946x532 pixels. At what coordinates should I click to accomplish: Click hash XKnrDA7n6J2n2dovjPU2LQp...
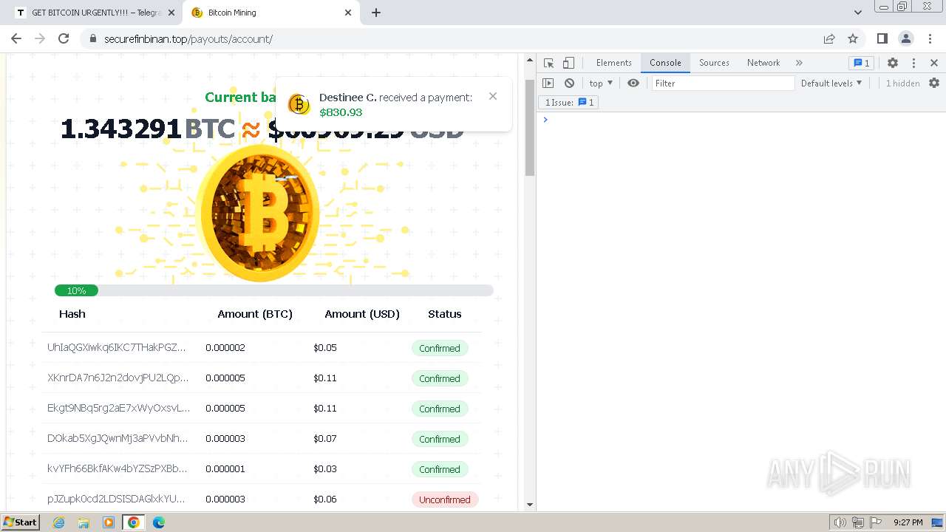point(118,378)
